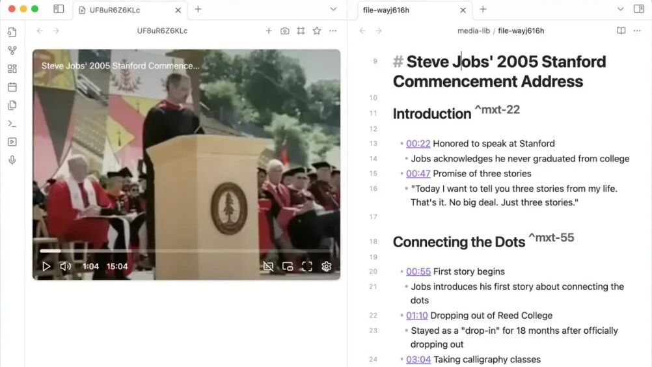Open the graph view icon in left ribbon

coord(12,50)
